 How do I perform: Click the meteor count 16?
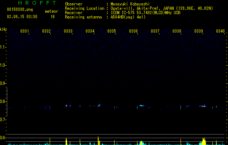(x=53, y=17)
